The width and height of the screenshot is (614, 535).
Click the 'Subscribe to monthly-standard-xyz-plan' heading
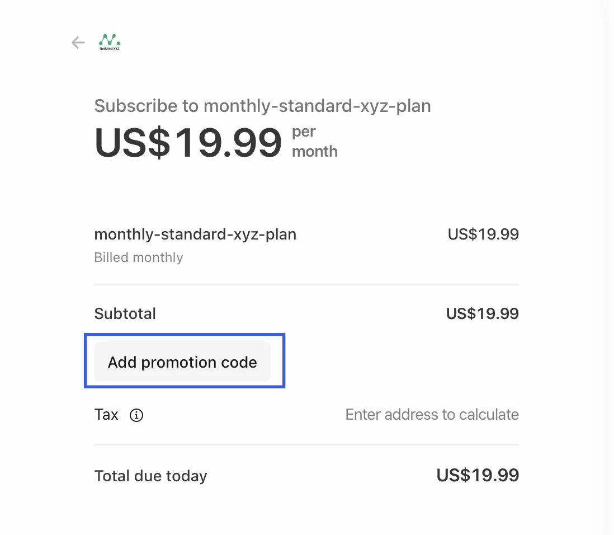(x=262, y=106)
